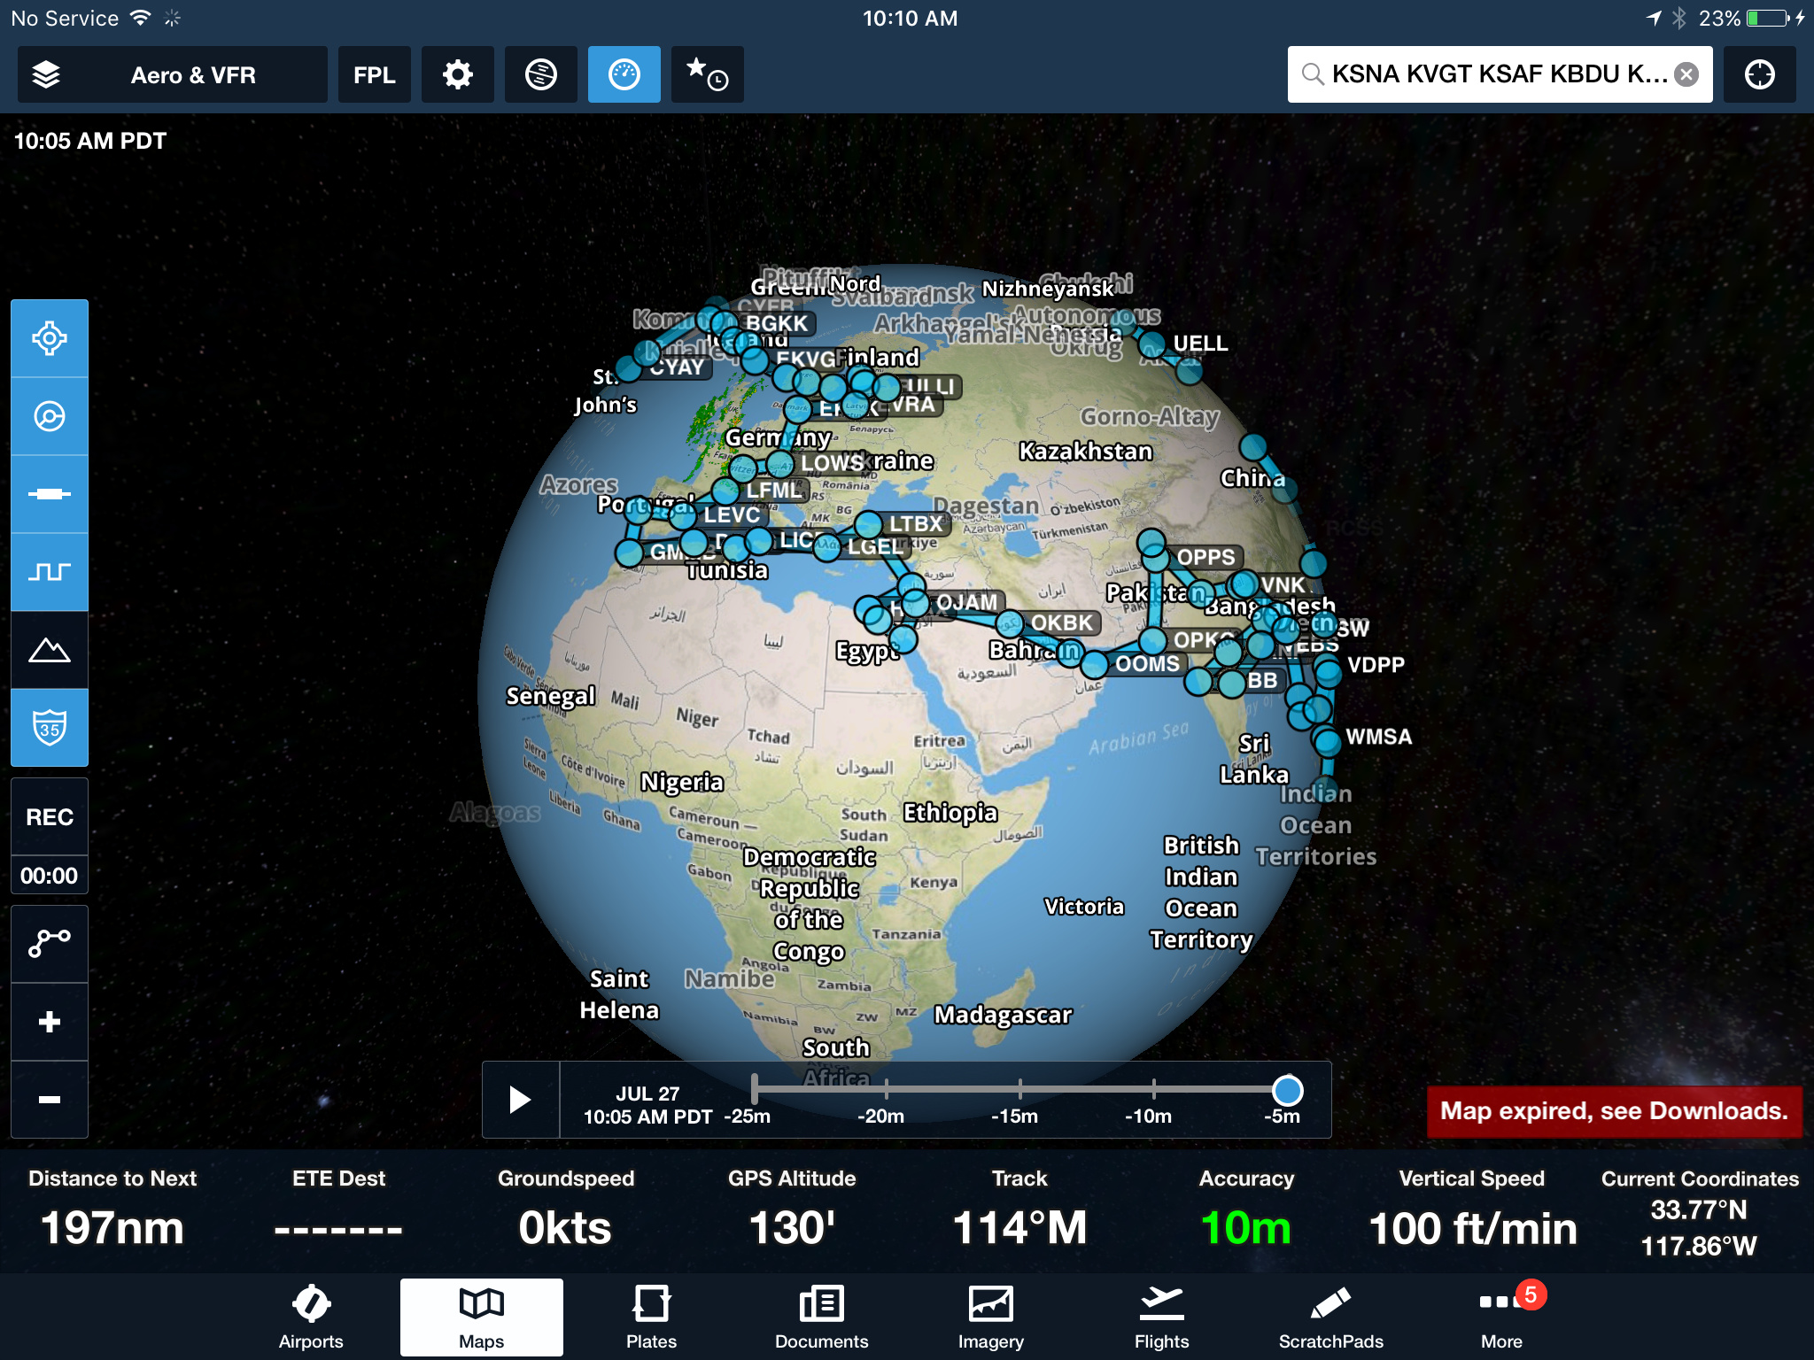Tap the Accuracy 10m instrument
The width and height of the screenshot is (1814, 1360).
point(1246,1211)
